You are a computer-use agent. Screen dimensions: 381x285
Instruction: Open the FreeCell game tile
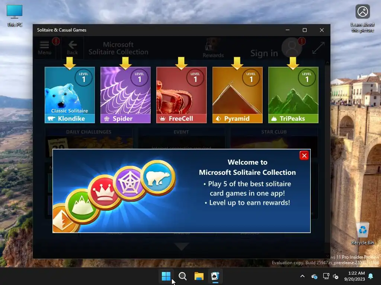pos(182,95)
